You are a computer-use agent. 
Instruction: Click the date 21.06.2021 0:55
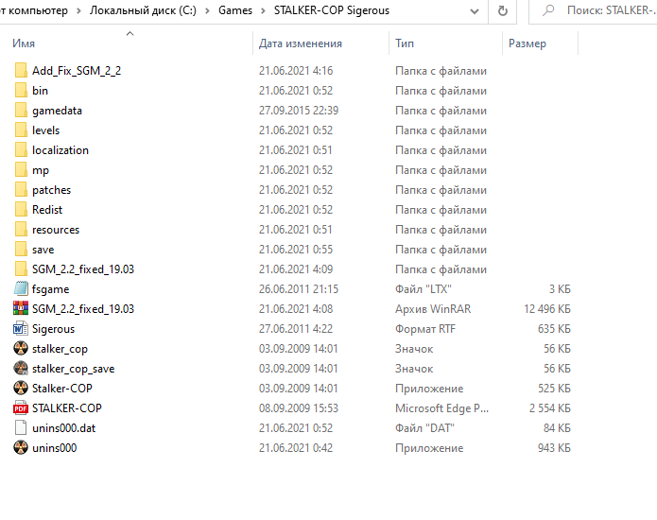(x=296, y=250)
